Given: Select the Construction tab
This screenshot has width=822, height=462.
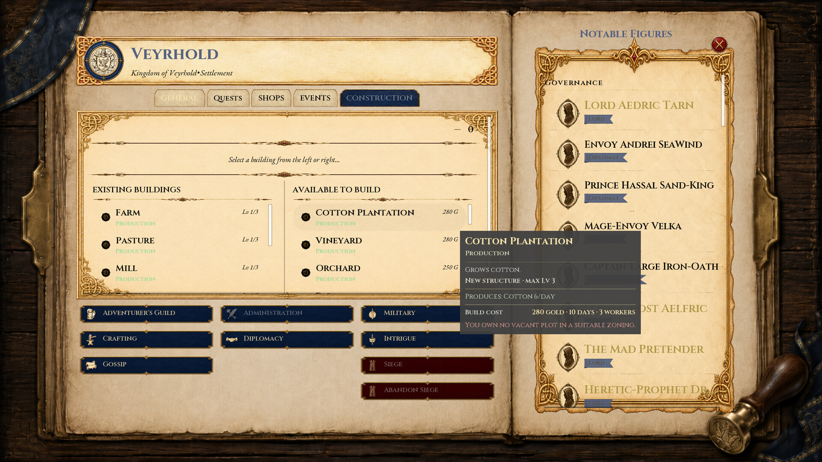Looking at the screenshot, I should pyautogui.click(x=379, y=98).
